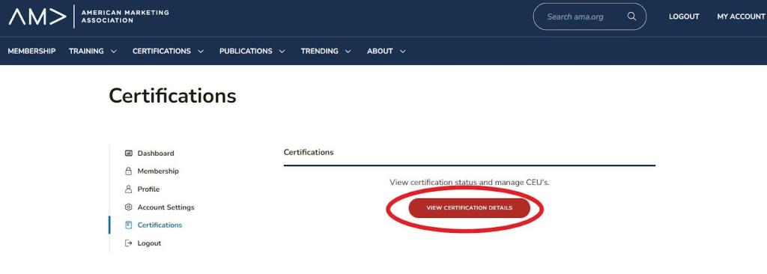Click 'View certification status and manage CEU's.' text
This screenshot has width=767, height=274.
click(x=470, y=182)
